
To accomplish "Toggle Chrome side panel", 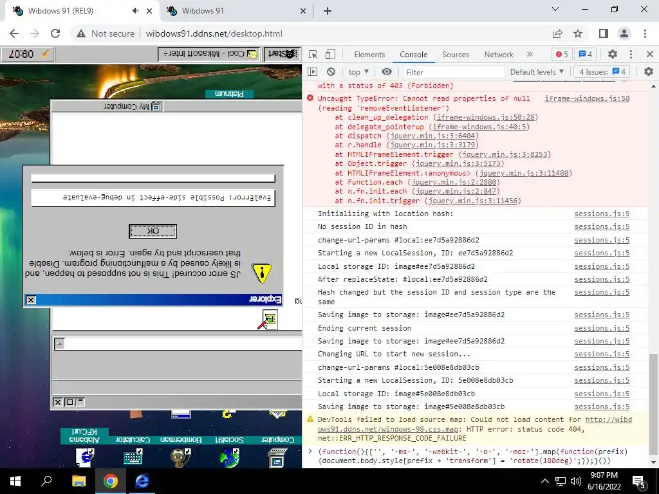I will pyautogui.click(x=604, y=33).
